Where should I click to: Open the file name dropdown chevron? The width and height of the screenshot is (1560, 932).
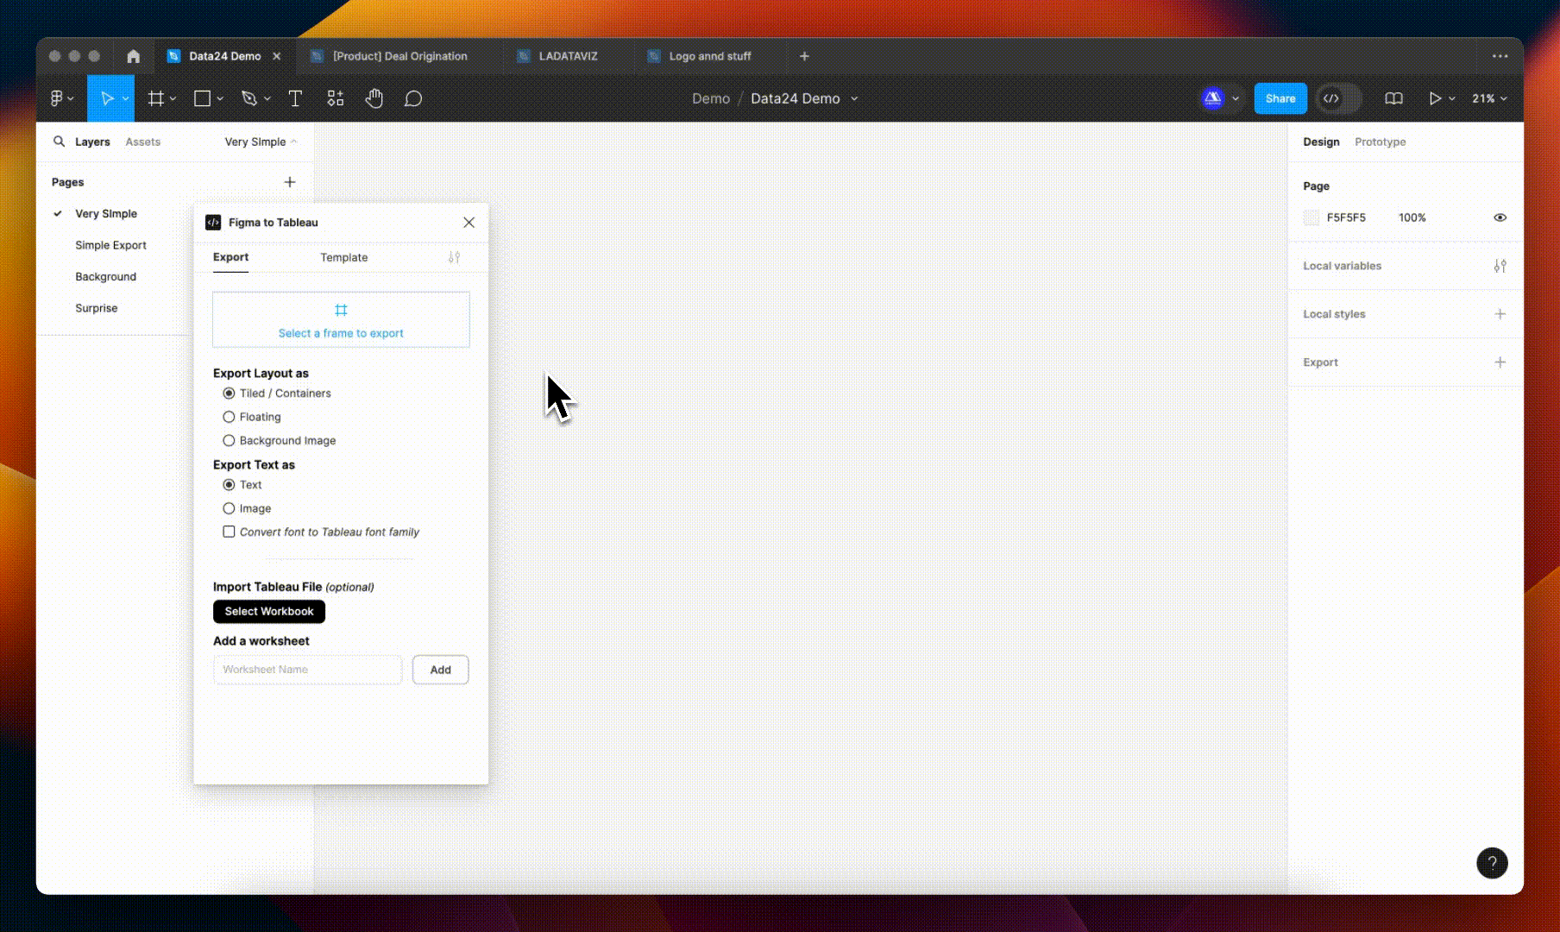[854, 98]
